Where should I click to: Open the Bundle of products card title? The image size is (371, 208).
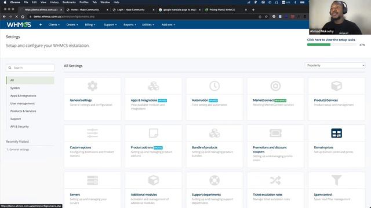click(x=205, y=147)
